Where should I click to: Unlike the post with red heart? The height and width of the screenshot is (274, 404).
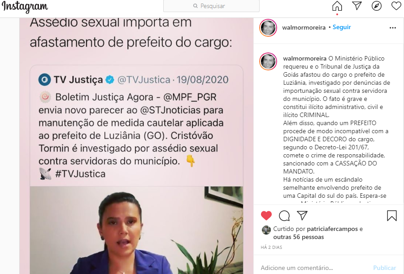(x=266, y=216)
